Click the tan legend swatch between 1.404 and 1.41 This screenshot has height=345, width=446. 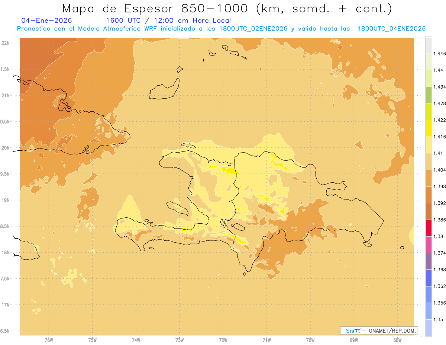[429, 162]
